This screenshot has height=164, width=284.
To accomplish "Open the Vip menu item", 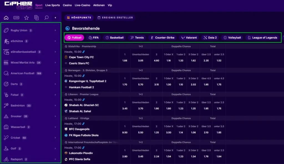I will point(110,5).
